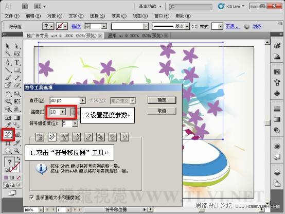Viewport: 285px width, 214px height.
Task: Choose Symbol Sizer icon in dialog
Action: [x=76, y=137]
